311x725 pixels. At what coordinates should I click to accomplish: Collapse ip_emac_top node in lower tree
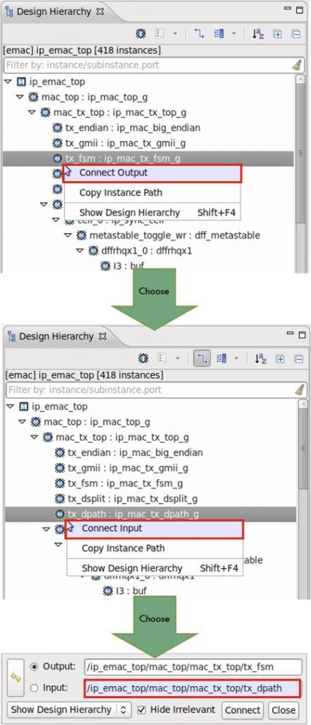(10, 407)
